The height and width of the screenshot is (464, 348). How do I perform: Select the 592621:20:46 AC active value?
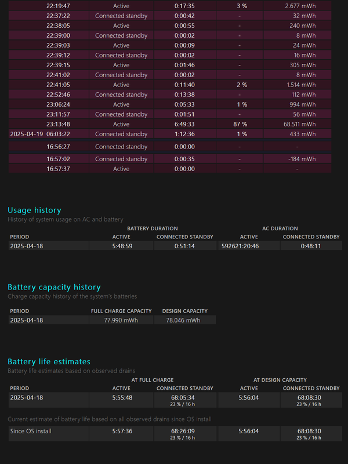point(240,246)
